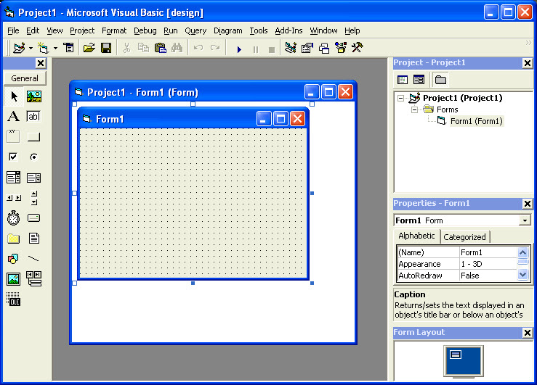Select the Label control tool
Image resolution: width=537 pixels, height=385 pixels.
[14, 117]
